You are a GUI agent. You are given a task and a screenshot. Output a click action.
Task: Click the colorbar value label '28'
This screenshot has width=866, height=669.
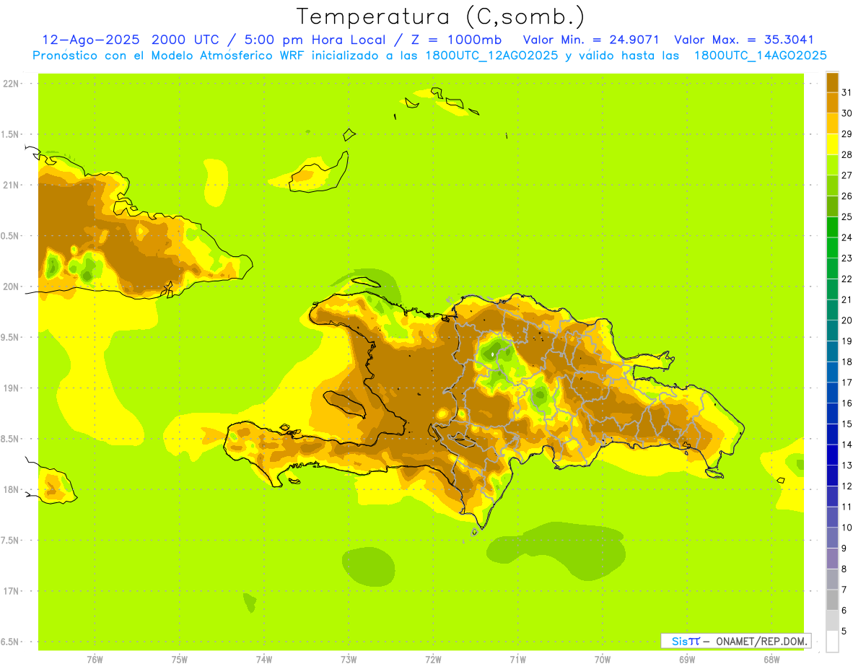[847, 154]
